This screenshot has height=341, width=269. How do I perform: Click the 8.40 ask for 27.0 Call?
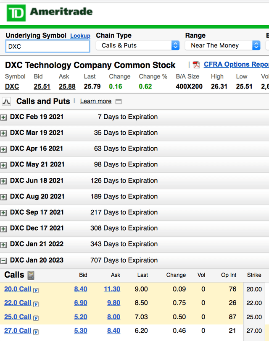(113, 331)
